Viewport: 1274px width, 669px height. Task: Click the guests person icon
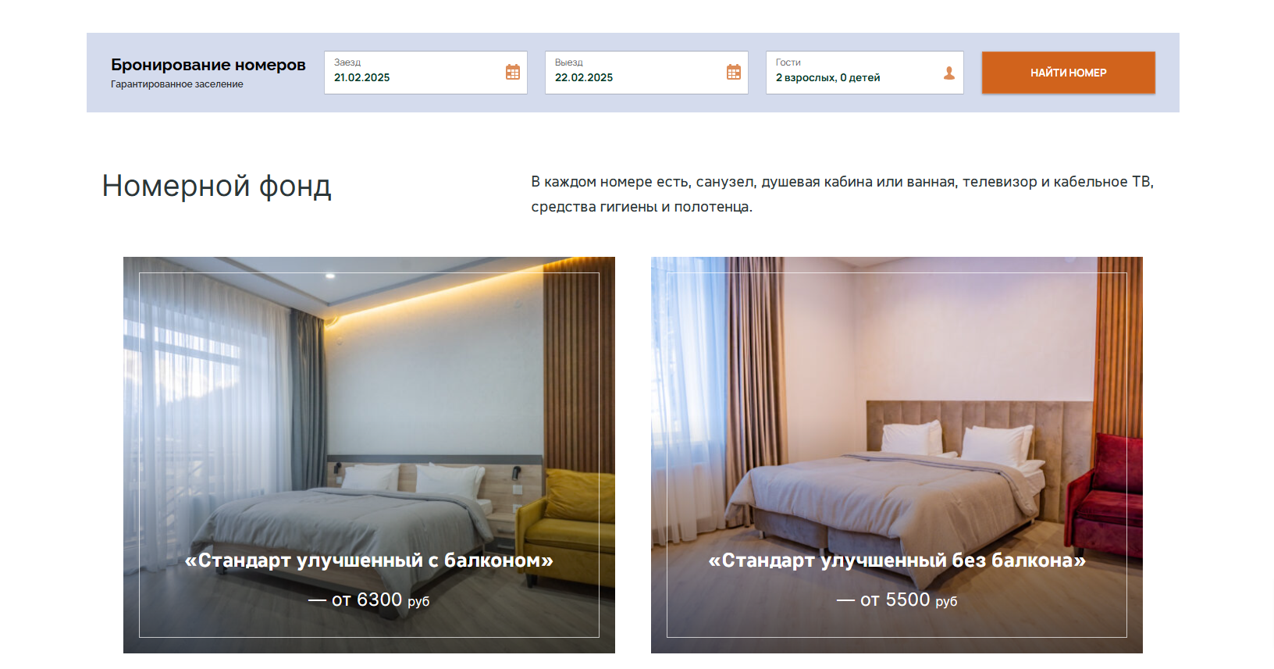click(949, 73)
